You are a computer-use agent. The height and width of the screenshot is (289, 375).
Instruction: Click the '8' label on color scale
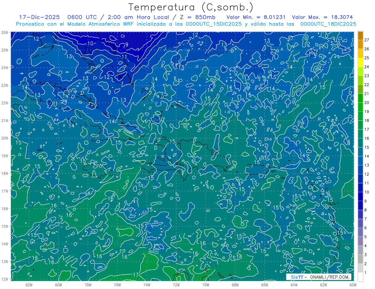[366, 210]
